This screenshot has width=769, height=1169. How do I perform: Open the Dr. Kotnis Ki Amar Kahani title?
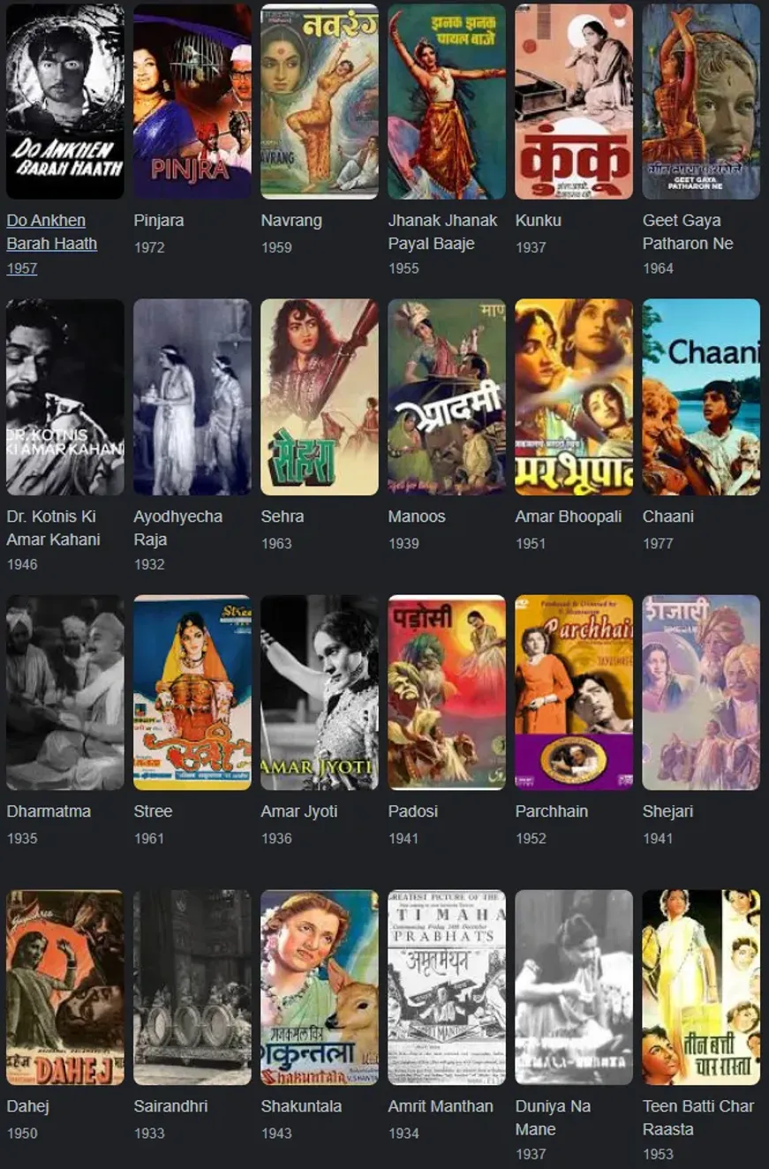pos(54,527)
